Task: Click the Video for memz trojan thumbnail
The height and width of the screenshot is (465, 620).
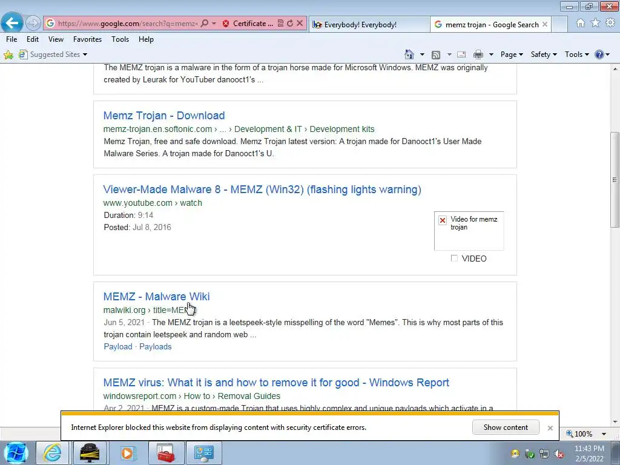Action: 469,231
